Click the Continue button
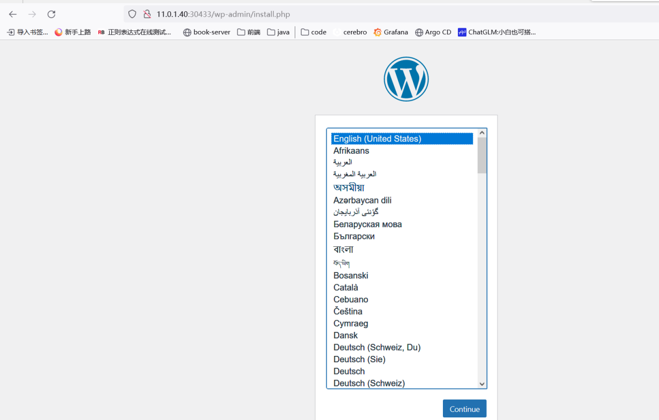Image resolution: width=659 pixels, height=420 pixels. pos(464,409)
